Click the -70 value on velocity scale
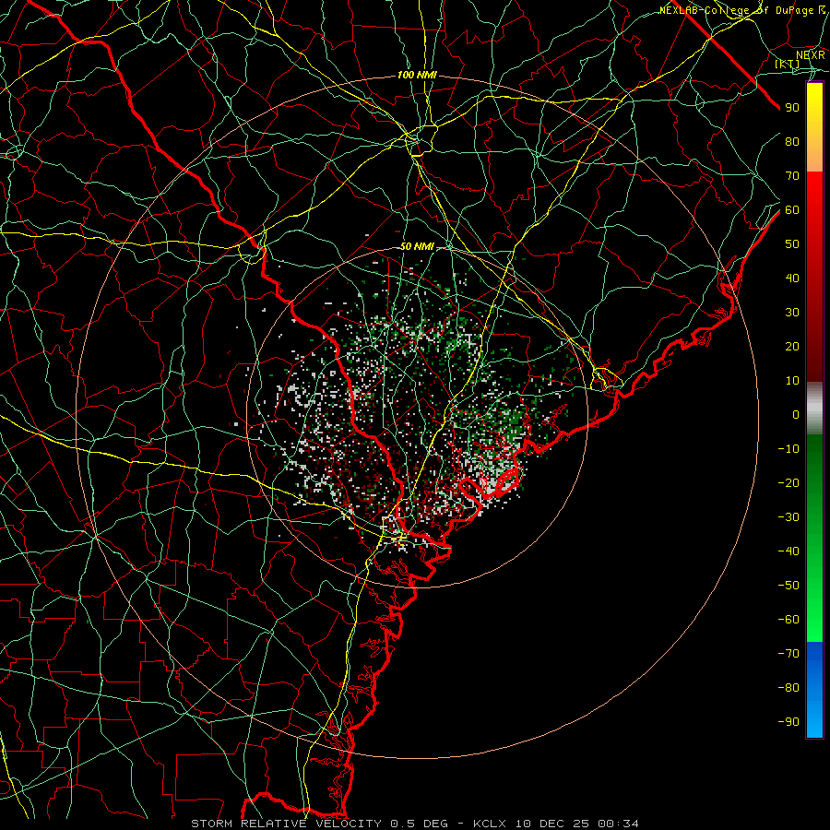Viewport: 830px width, 830px height. (788, 654)
